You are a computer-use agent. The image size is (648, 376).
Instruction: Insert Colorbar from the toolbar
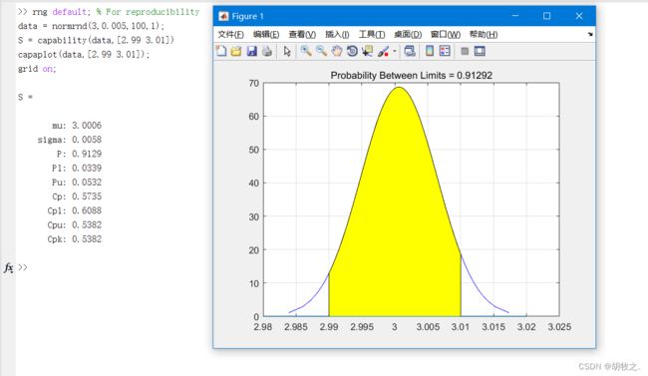click(x=430, y=51)
